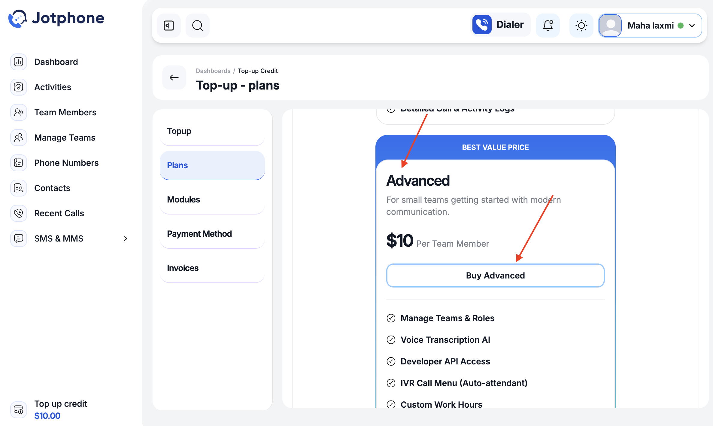Open the SMS & MMS menu item
Image resolution: width=713 pixels, height=426 pixels.
pyautogui.click(x=59, y=239)
